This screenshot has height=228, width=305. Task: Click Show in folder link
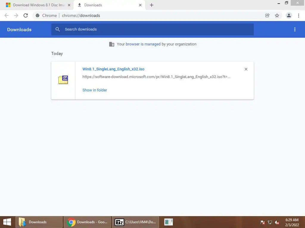point(95,90)
